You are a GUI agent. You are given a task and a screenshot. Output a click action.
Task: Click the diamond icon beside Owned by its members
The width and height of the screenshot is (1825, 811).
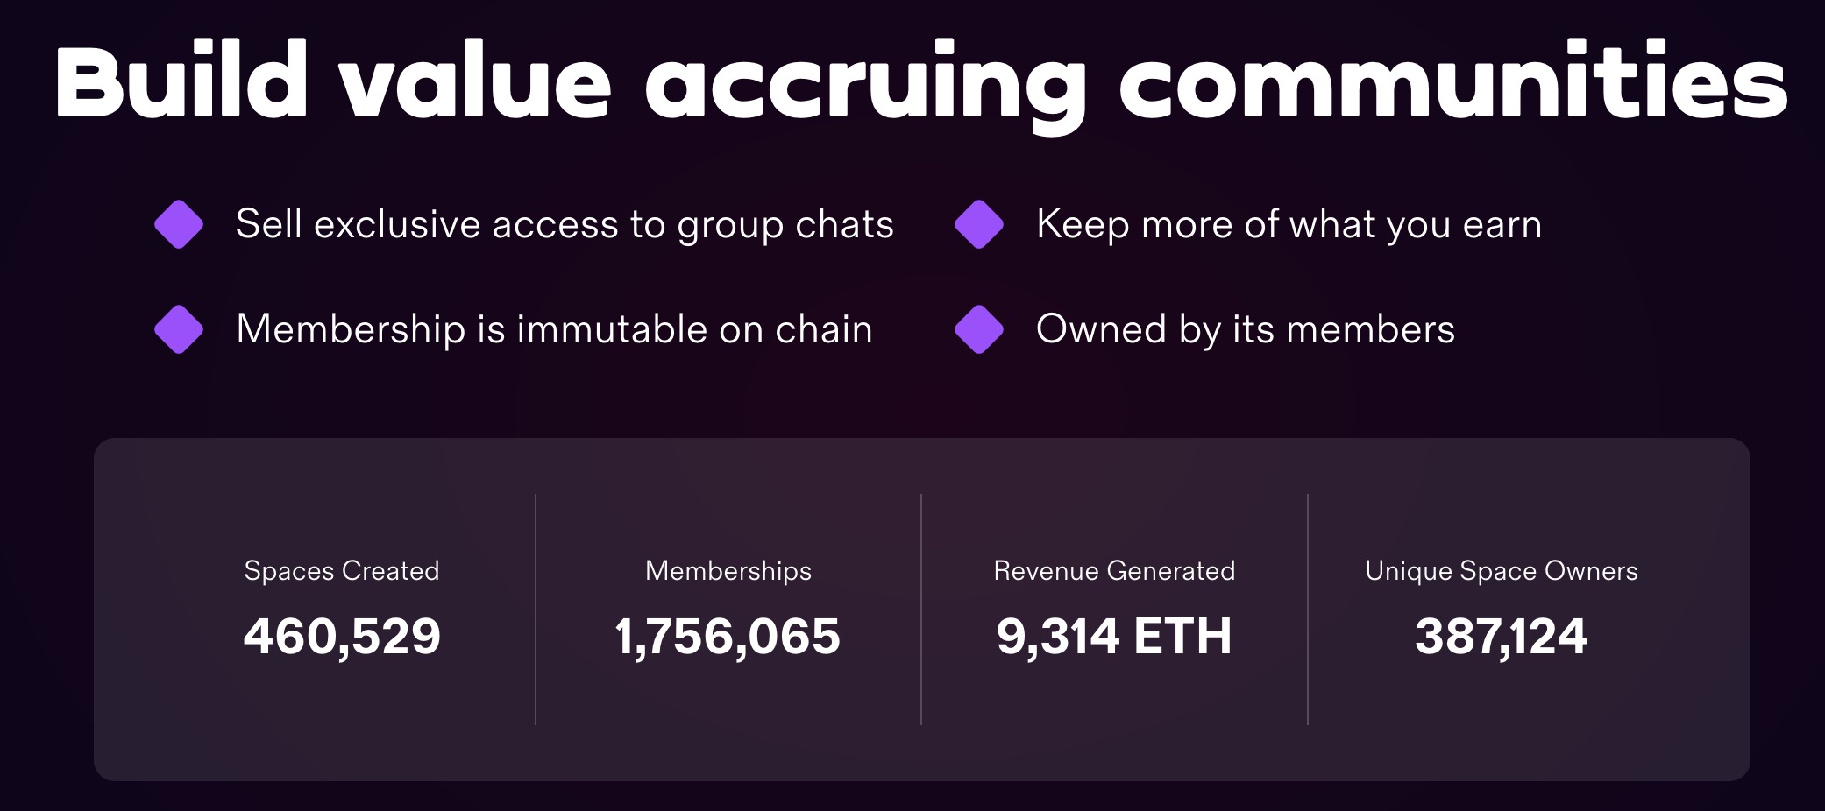979,329
